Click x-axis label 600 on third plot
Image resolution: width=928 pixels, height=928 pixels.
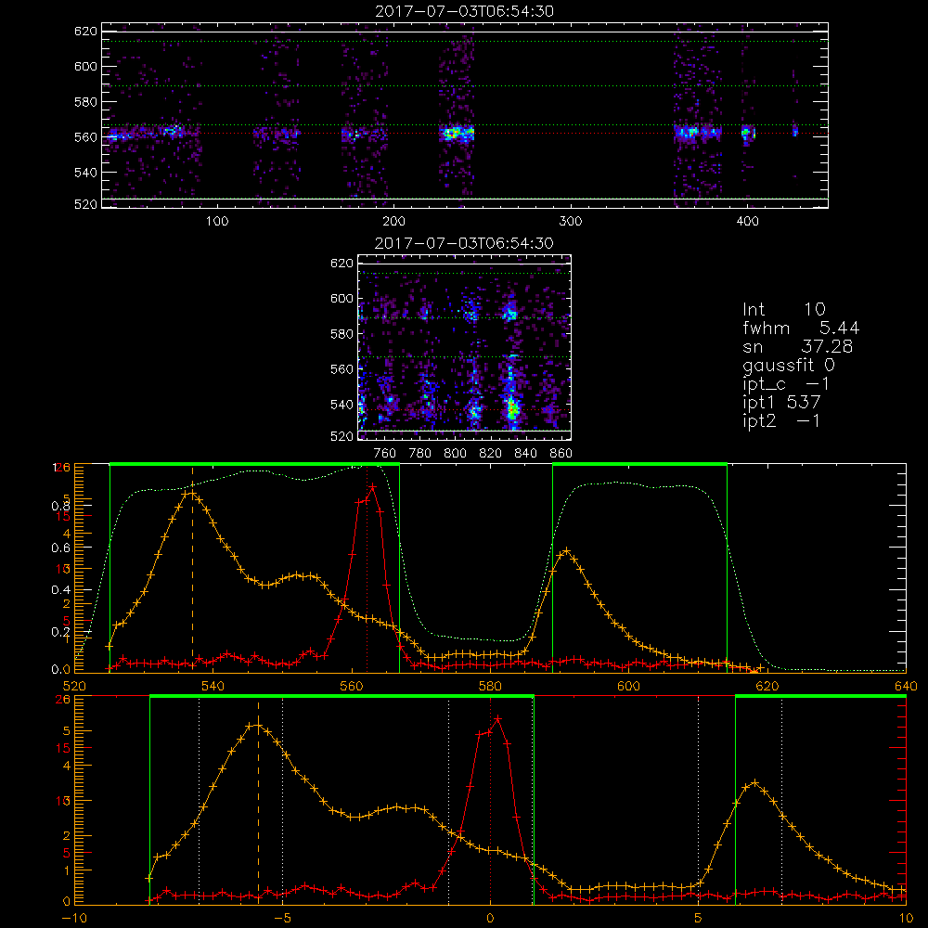(628, 686)
